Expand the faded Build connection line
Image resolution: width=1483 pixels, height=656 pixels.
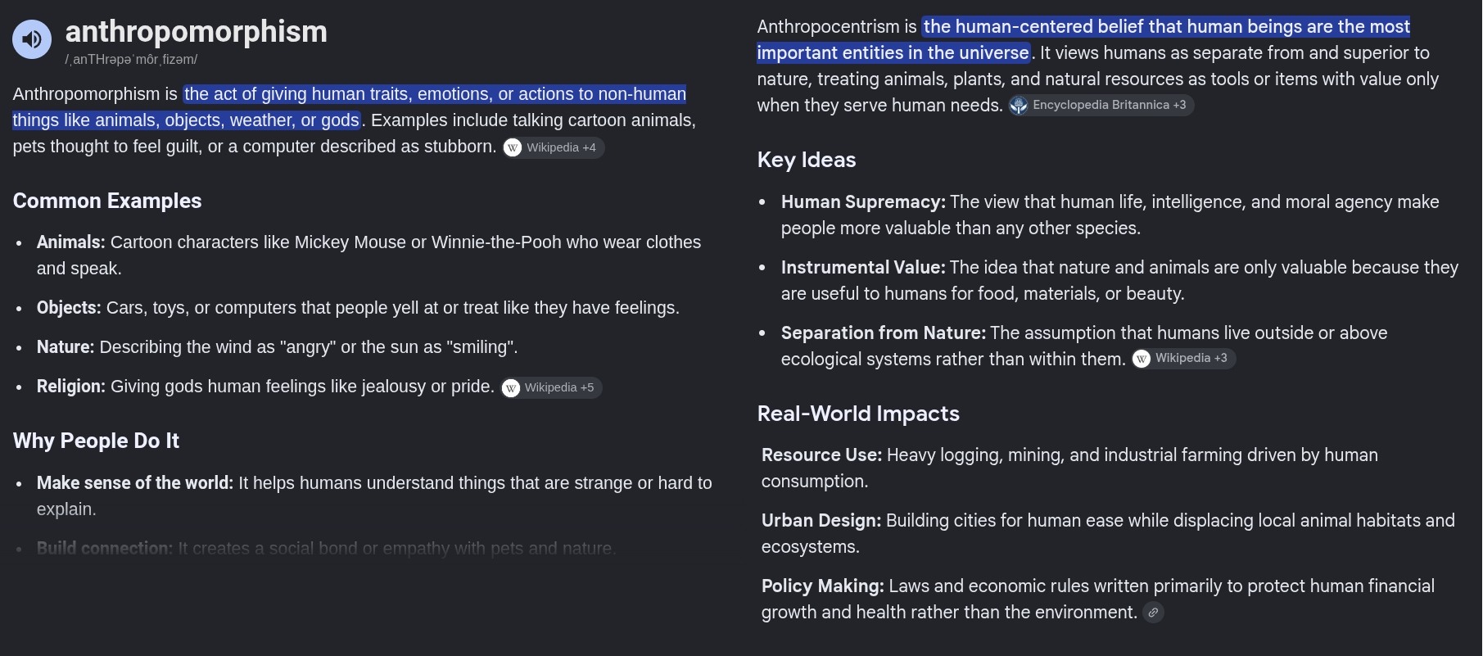coord(326,548)
